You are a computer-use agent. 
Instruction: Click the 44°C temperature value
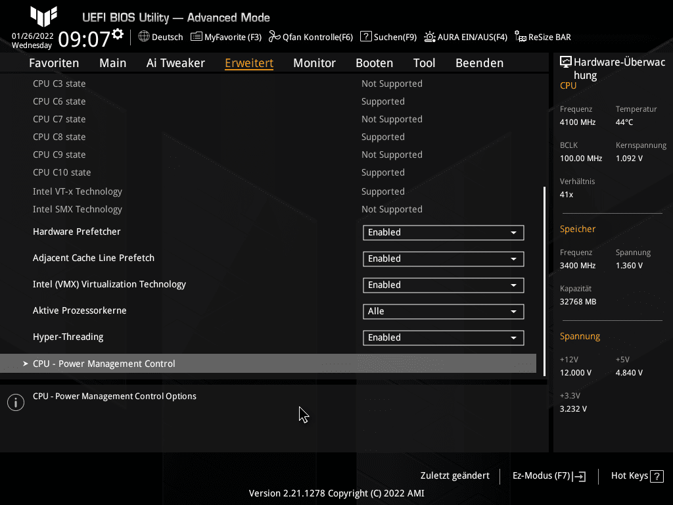tap(624, 122)
